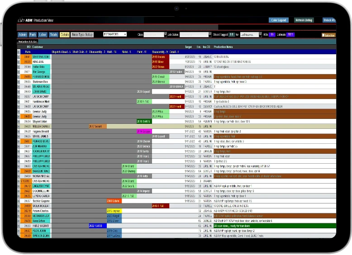Click the Paint stage header
The height and width of the screenshot is (255, 352).
pos(142,52)
